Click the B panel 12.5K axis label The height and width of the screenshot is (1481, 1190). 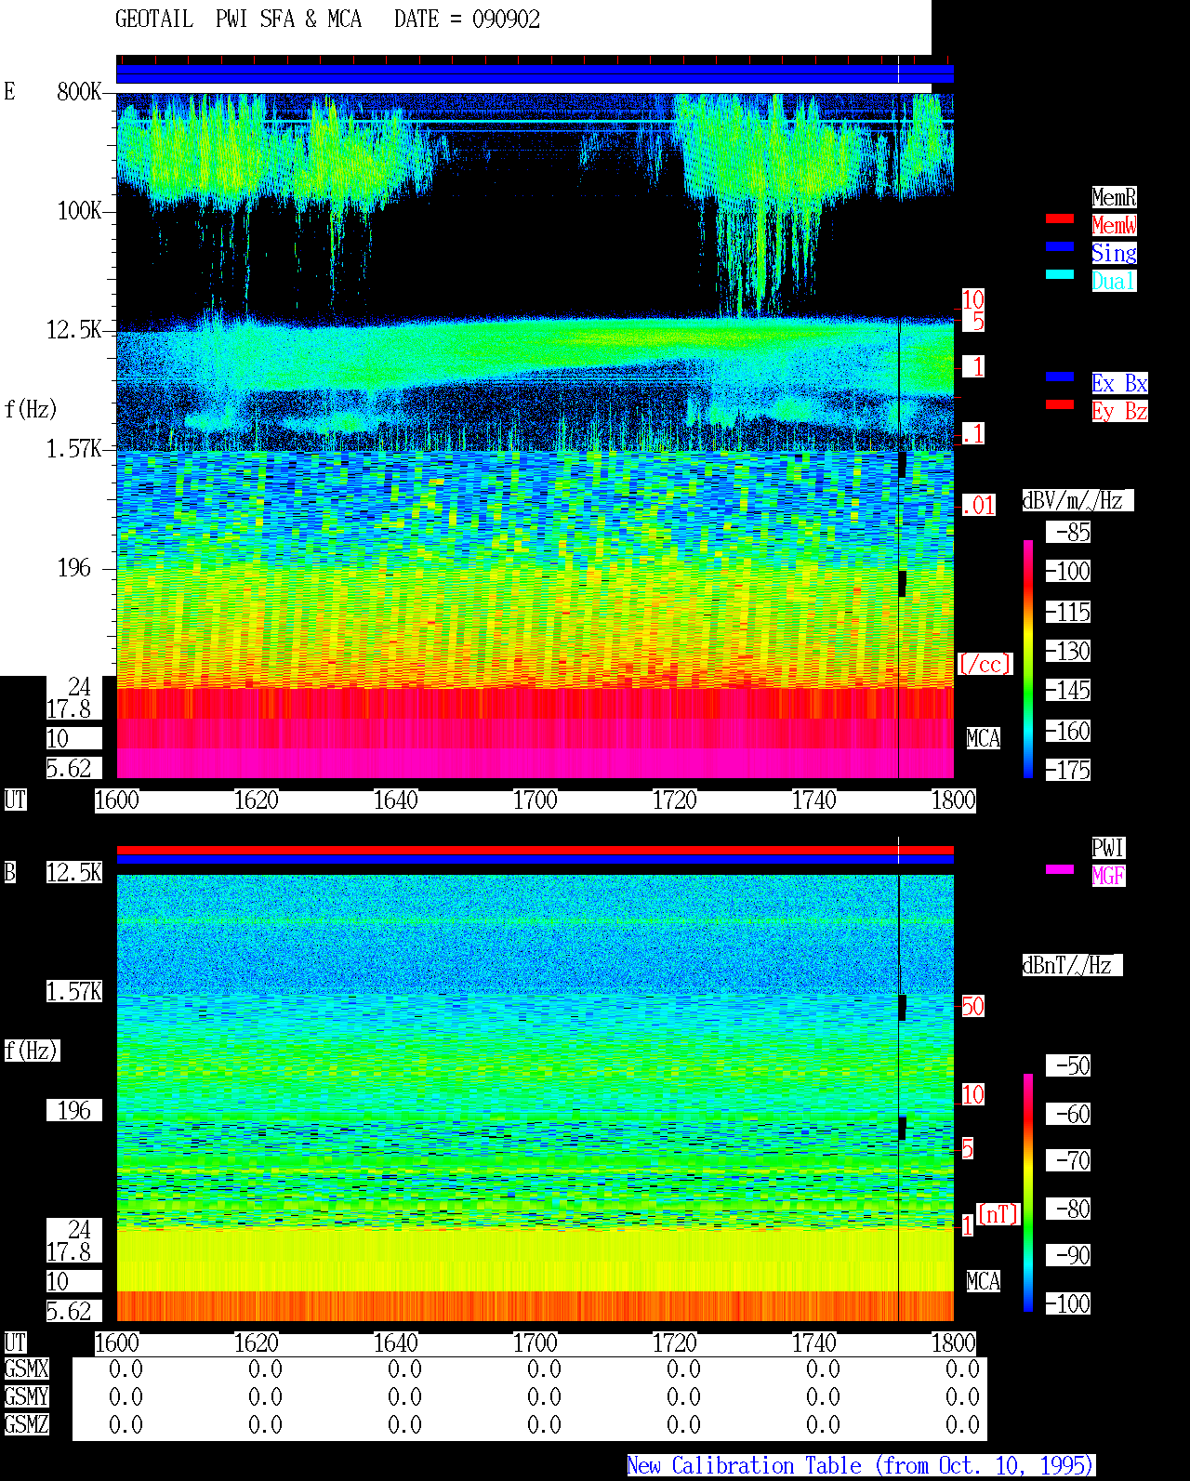[x=73, y=872]
